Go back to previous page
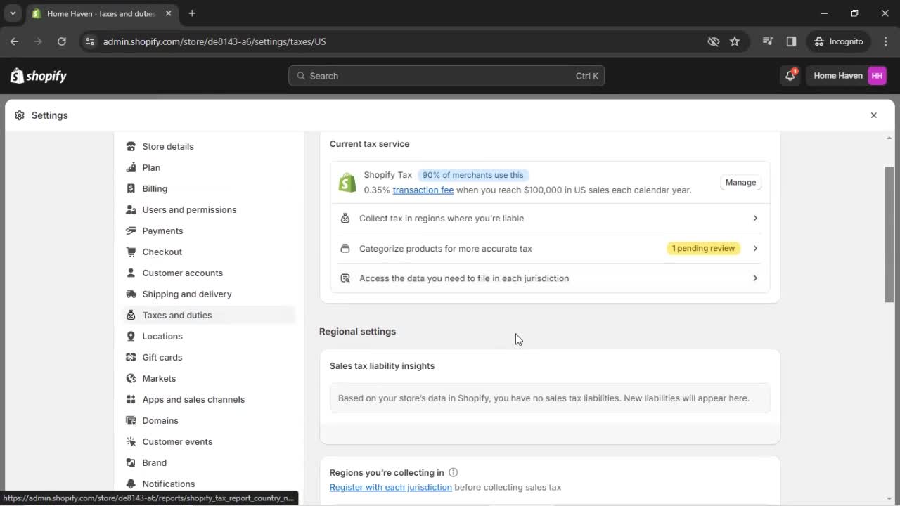Viewport: 900px width, 506px height. coord(14,41)
